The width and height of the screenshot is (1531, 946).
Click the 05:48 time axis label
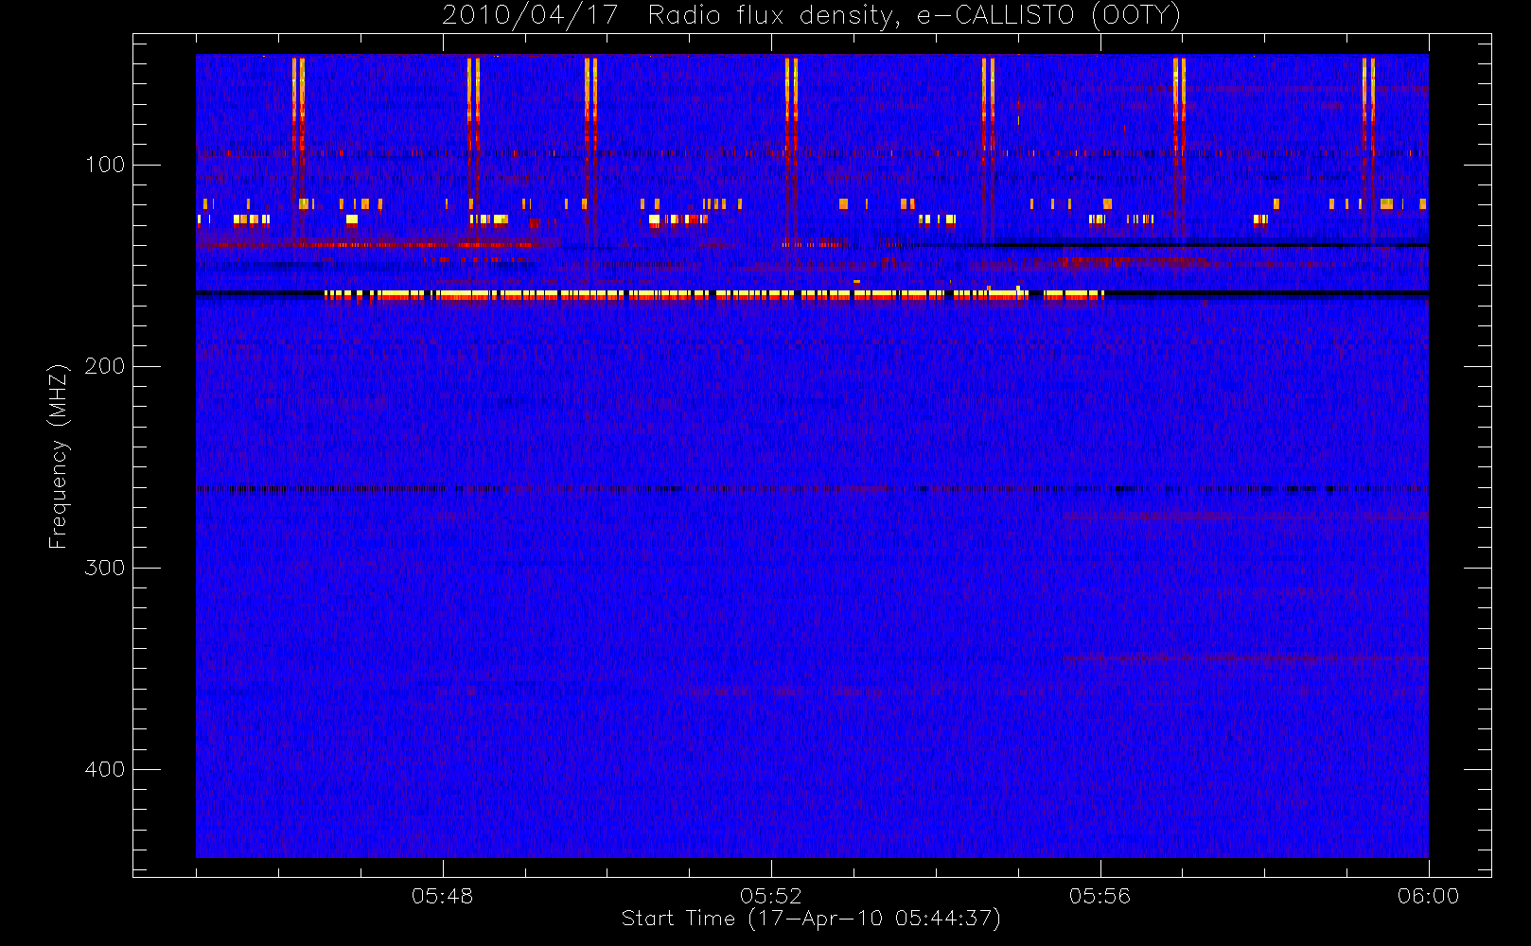[442, 896]
